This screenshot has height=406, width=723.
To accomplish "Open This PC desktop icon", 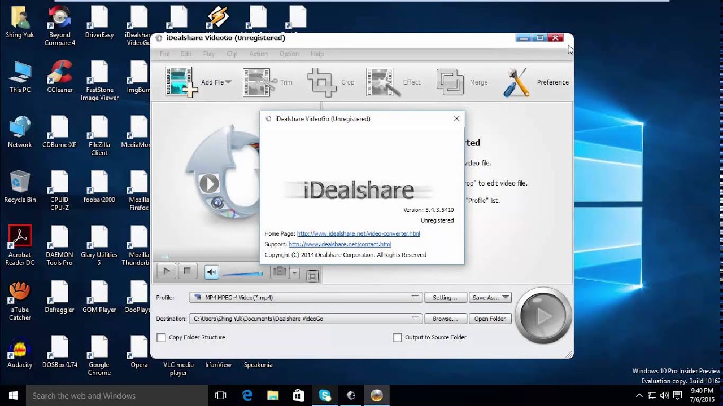I will (x=20, y=77).
